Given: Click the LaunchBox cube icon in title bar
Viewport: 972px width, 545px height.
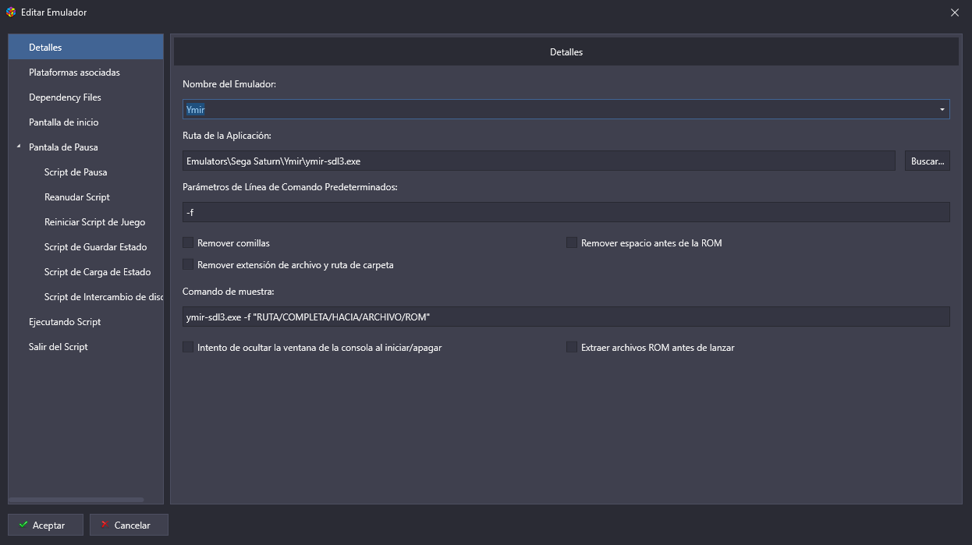Looking at the screenshot, I should (x=11, y=12).
